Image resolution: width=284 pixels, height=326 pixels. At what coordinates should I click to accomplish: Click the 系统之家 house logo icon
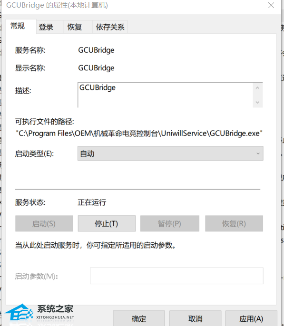click(x=19, y=312)
